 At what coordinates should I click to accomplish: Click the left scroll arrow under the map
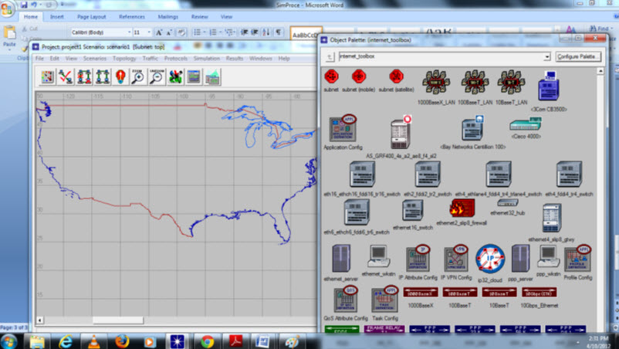(39, 320)
